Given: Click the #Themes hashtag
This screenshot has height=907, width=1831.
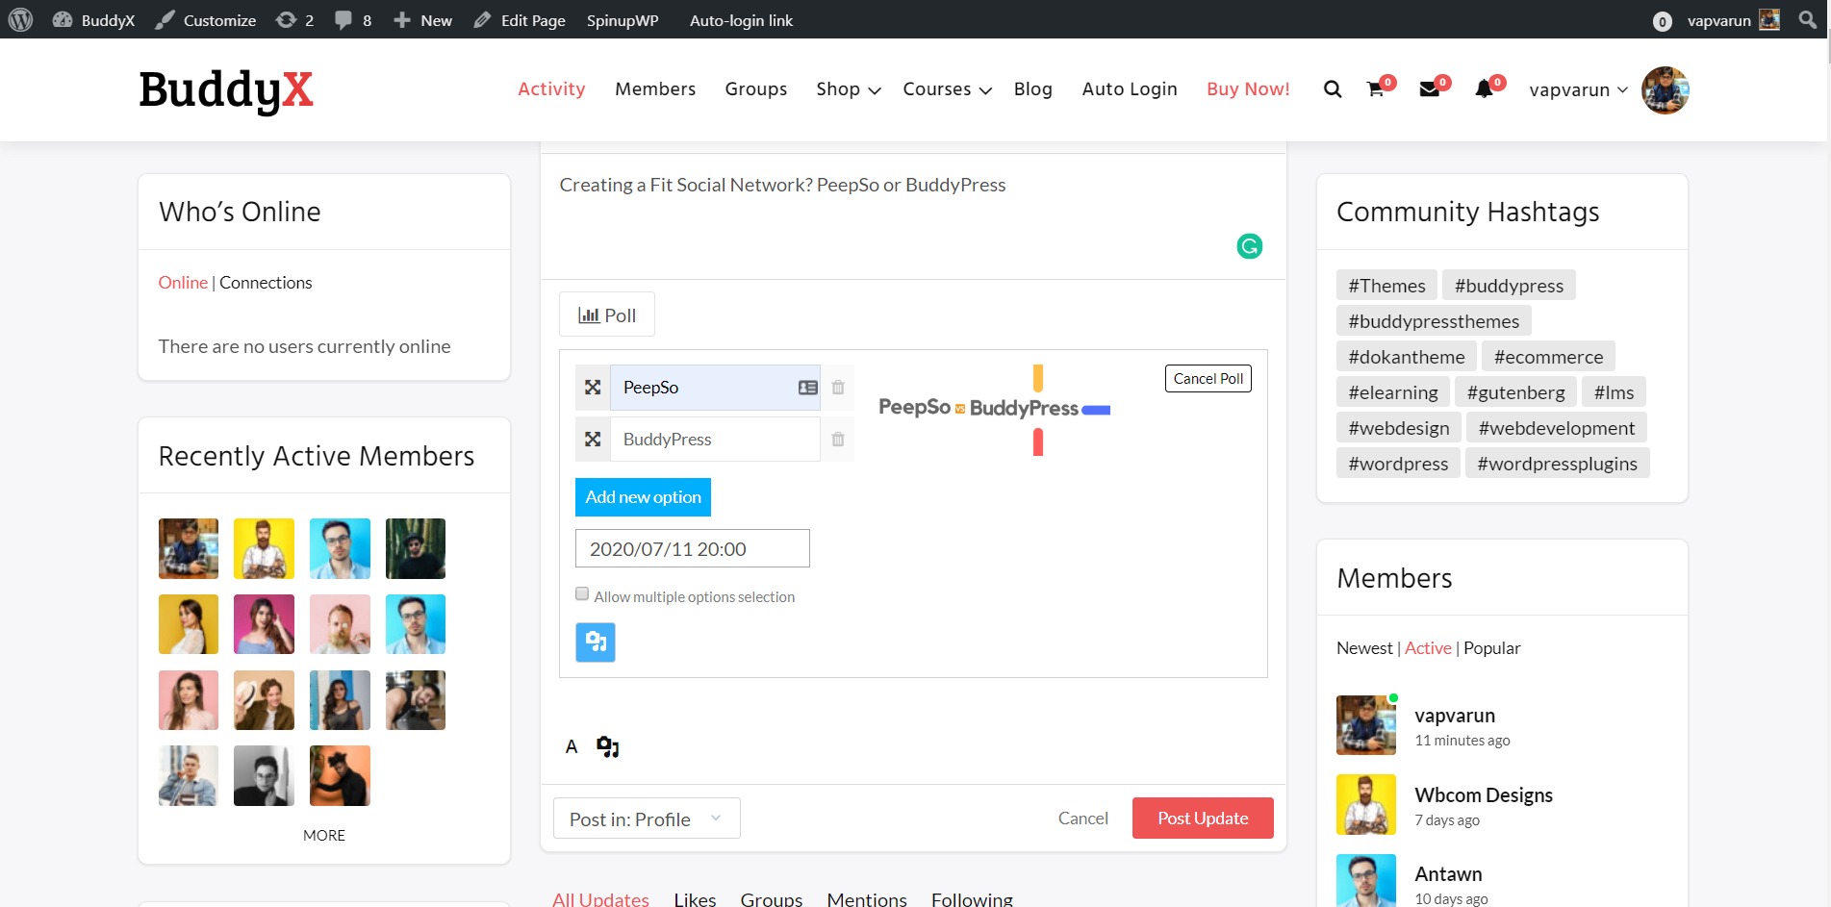Looking at the screenshot, I should [x=1386, y=286].
